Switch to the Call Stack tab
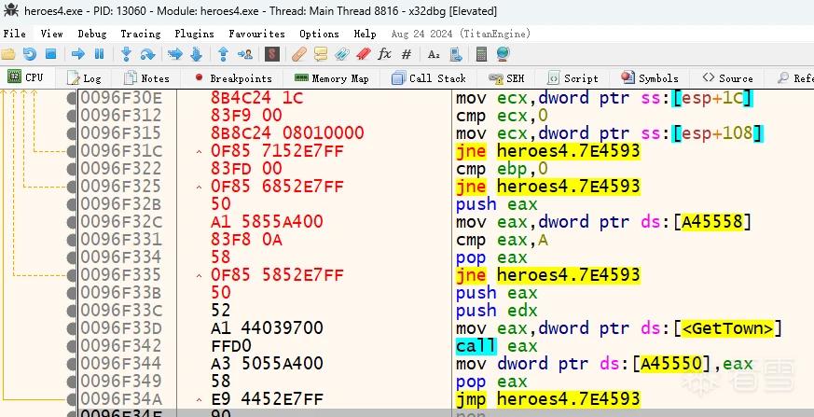 tap(429, 78)
